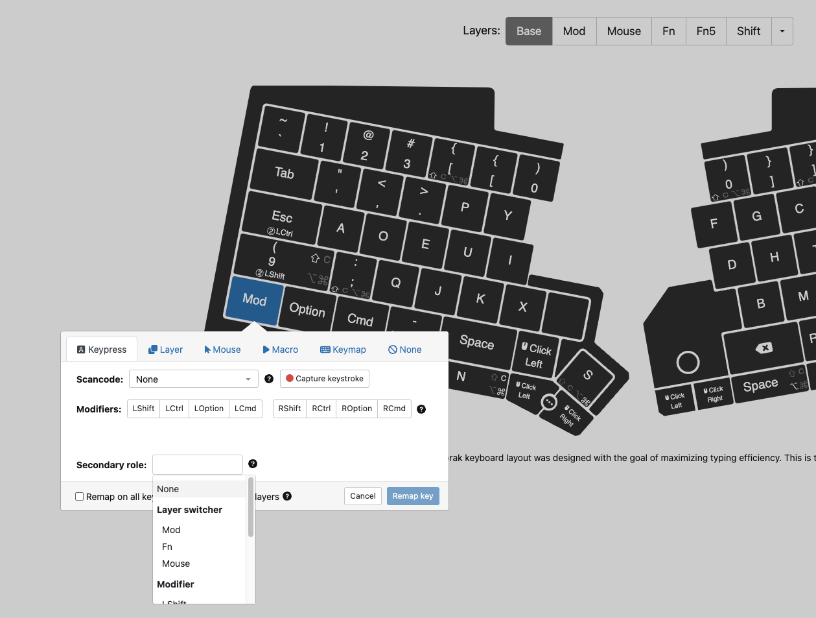Viewport: 816px width, 618px height.
Task: Enable the RCmd modifier
Action: (394, 409)
